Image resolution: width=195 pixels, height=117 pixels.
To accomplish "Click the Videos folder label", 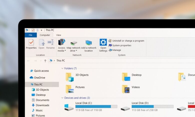I will (x=136, y=87).
